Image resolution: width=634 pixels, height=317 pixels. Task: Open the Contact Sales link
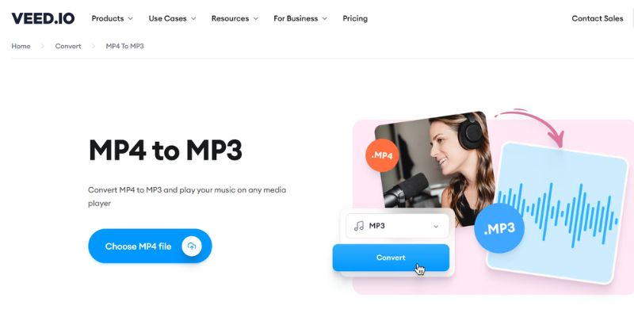(598, 18)
